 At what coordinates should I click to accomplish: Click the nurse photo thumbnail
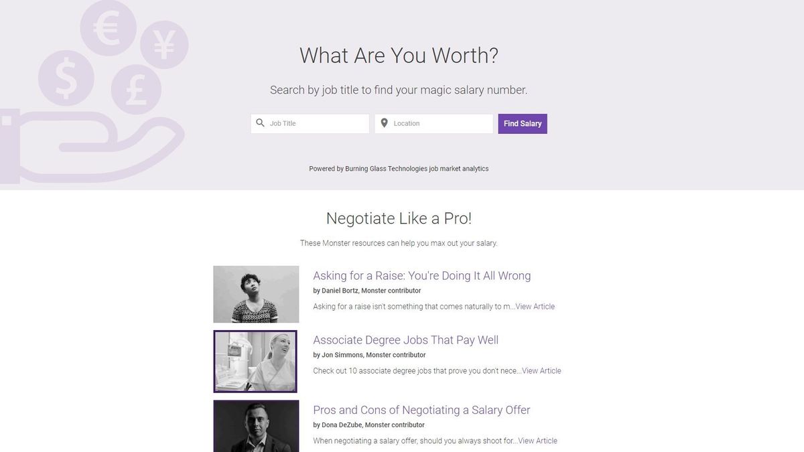coord(255,361)
